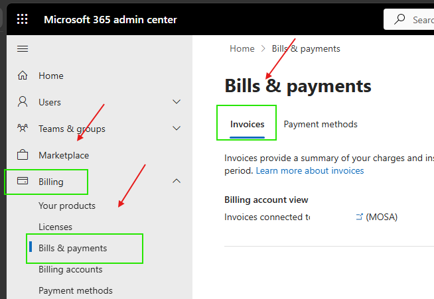
Task: Click the Bills & payments page heading
Action: point(298,86)
